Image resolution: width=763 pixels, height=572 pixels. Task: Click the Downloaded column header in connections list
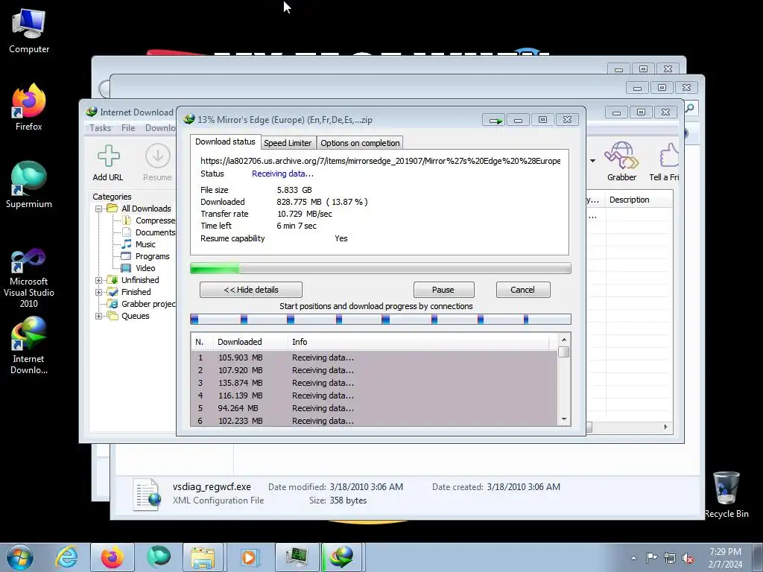[250, 342]
